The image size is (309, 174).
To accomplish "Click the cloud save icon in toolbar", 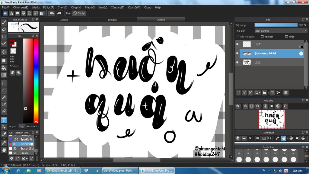I will tap(5, 13).
